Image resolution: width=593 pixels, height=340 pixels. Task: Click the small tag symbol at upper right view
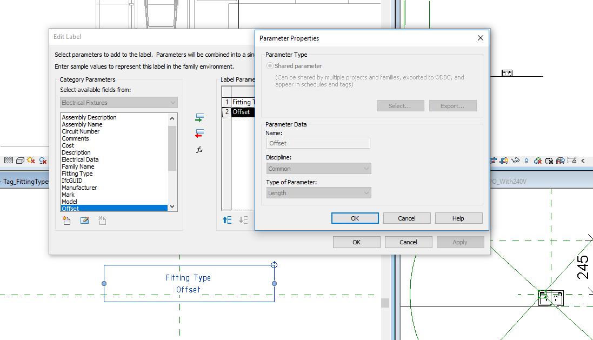(507, 73)
